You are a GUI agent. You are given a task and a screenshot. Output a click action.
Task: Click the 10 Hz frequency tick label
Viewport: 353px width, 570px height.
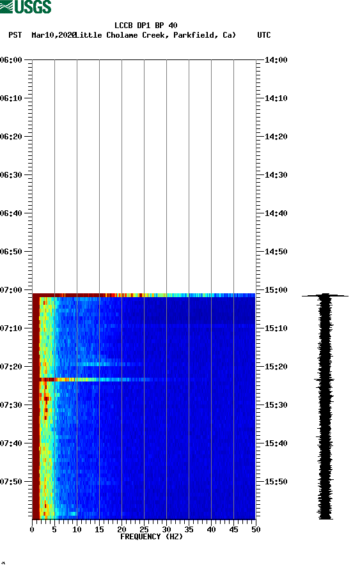(77, 529)
